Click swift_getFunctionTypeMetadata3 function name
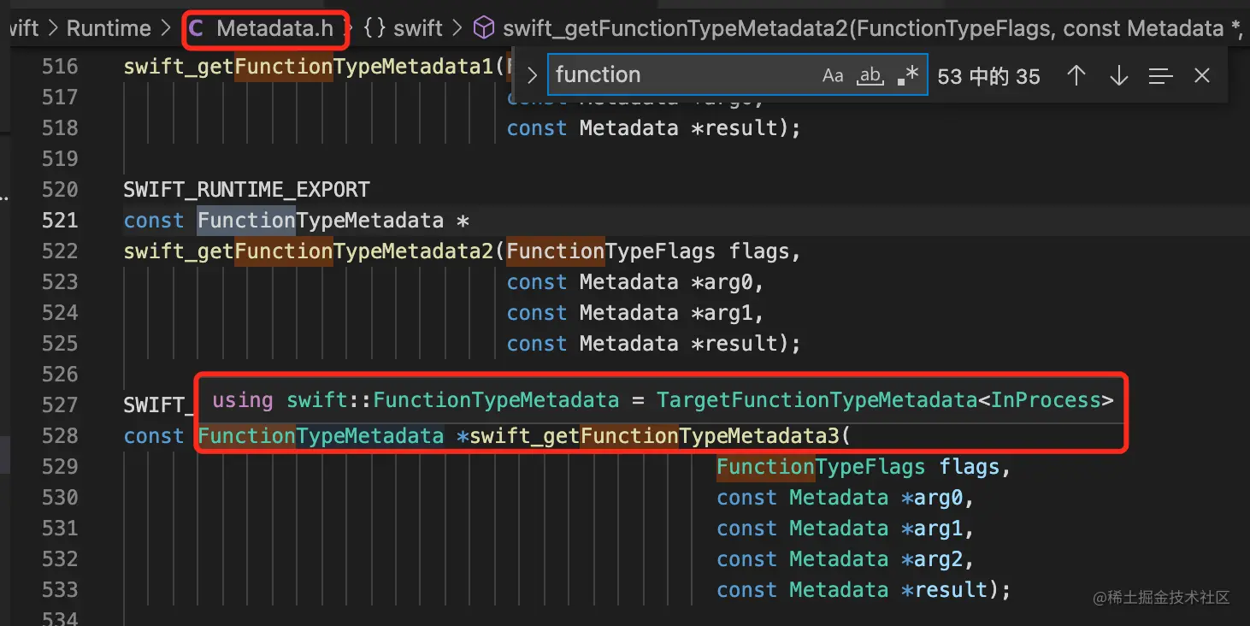Image resolution: width=1250 pixels, height=626 pixels. (x=655, y=436)
